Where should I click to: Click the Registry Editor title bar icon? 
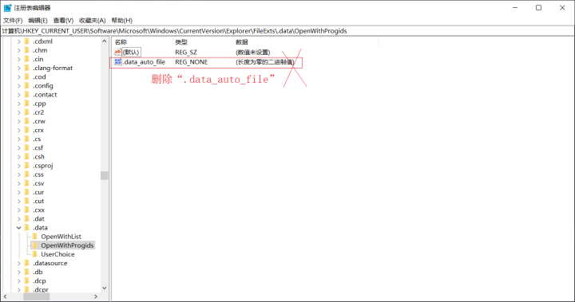point(7,8)
